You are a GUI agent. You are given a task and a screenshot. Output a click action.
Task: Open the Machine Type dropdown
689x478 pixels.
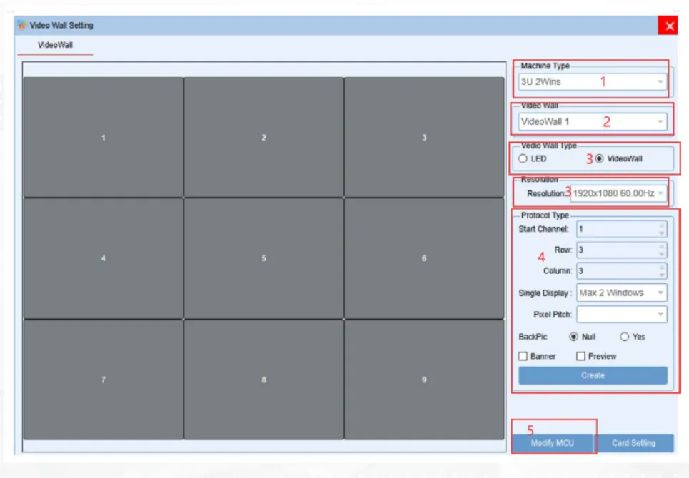593,81
